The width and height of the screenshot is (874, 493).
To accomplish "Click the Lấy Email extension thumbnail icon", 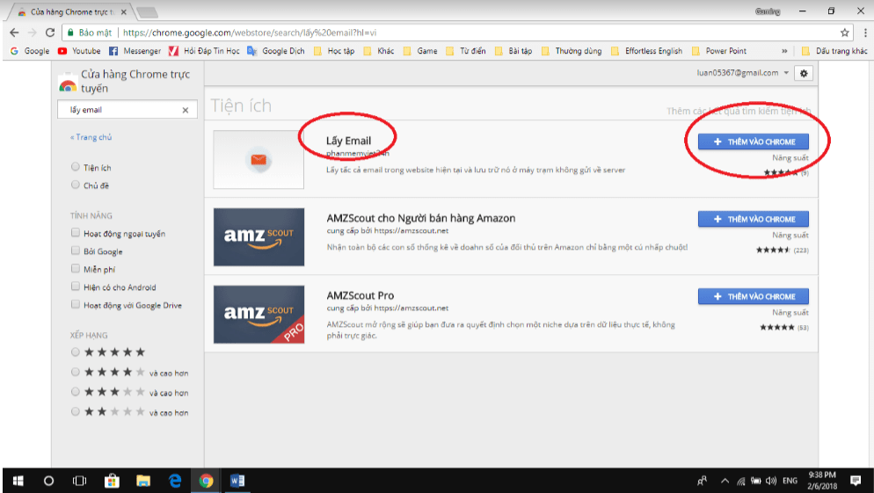I will pyautogui.click(x=259, y=160).
